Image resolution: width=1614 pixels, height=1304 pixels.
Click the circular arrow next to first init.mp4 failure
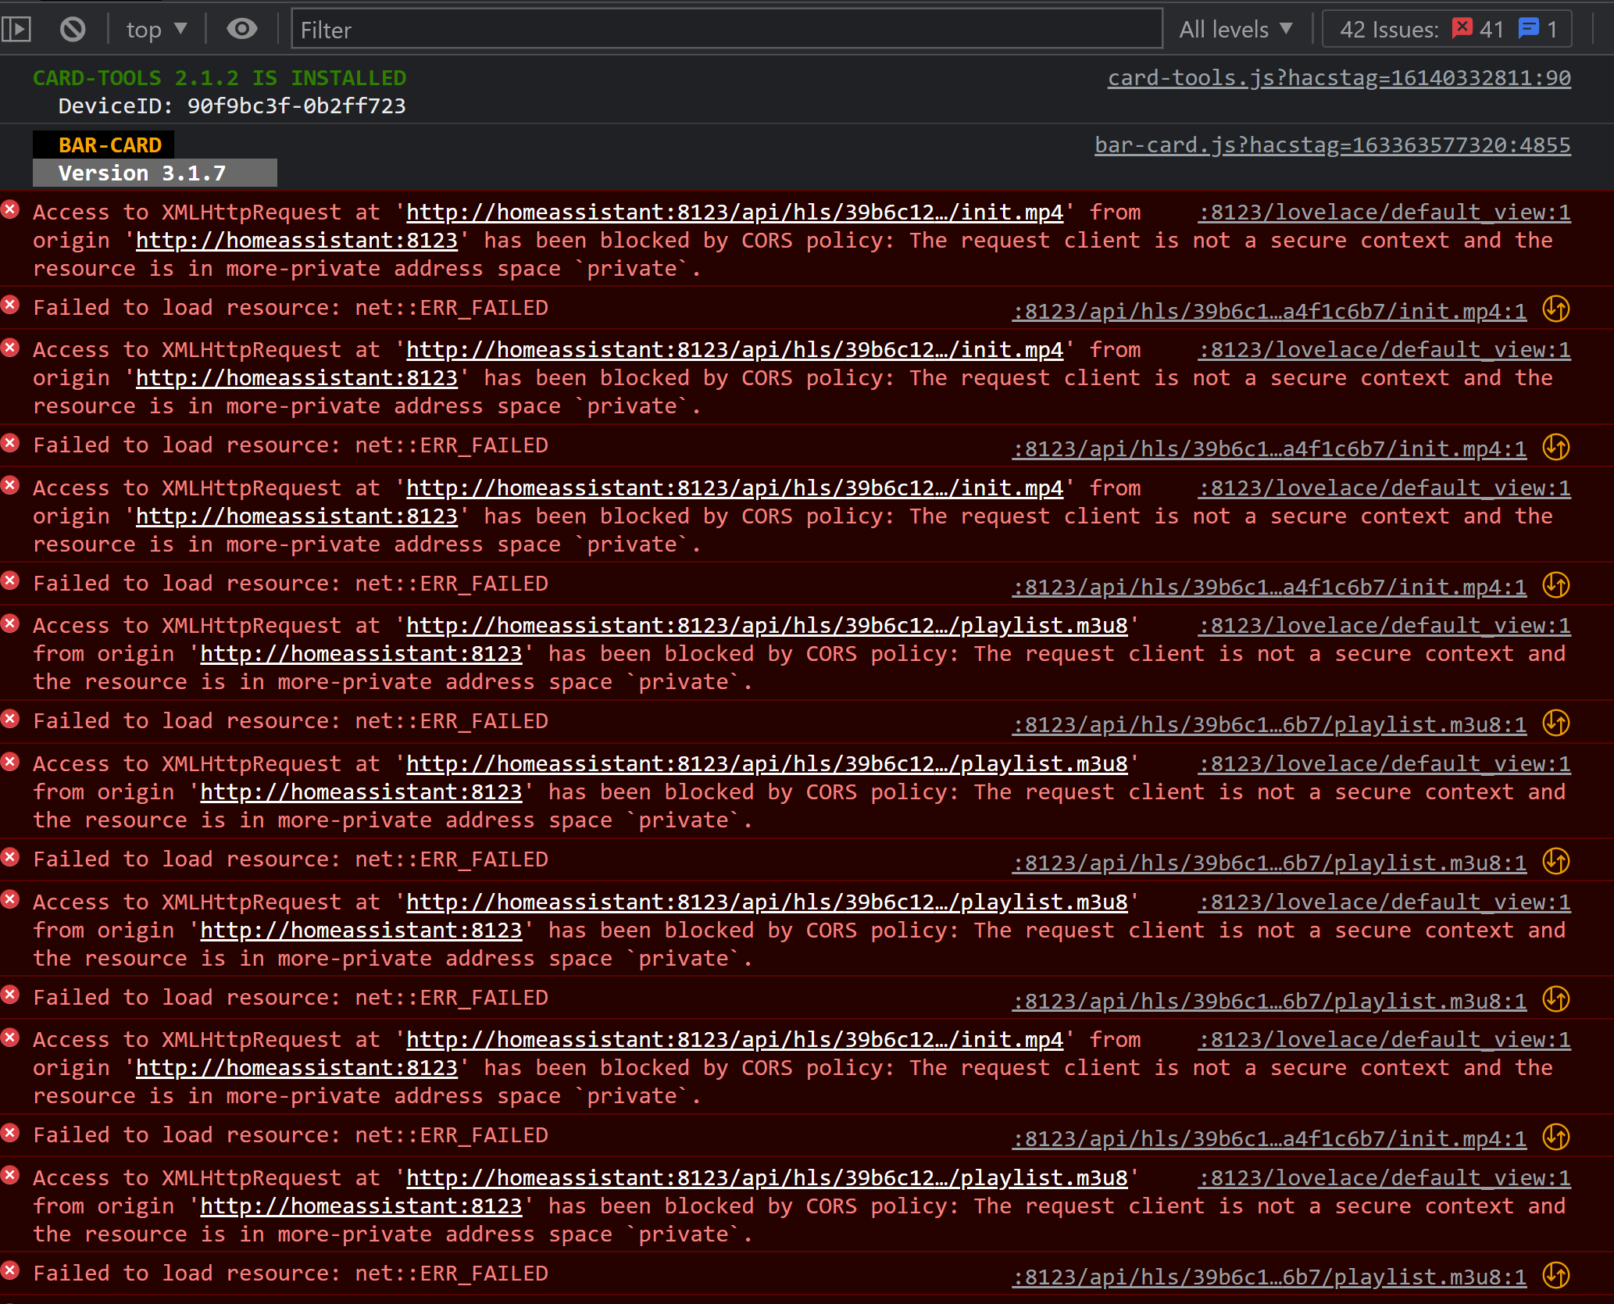pos(1555,309)
